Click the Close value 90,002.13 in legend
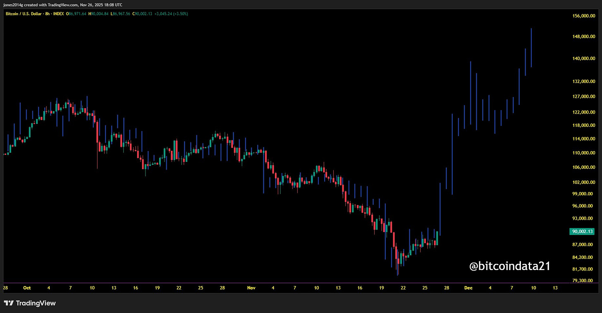Viewport: 602px width, 313px height. click(x=142, y=14)
